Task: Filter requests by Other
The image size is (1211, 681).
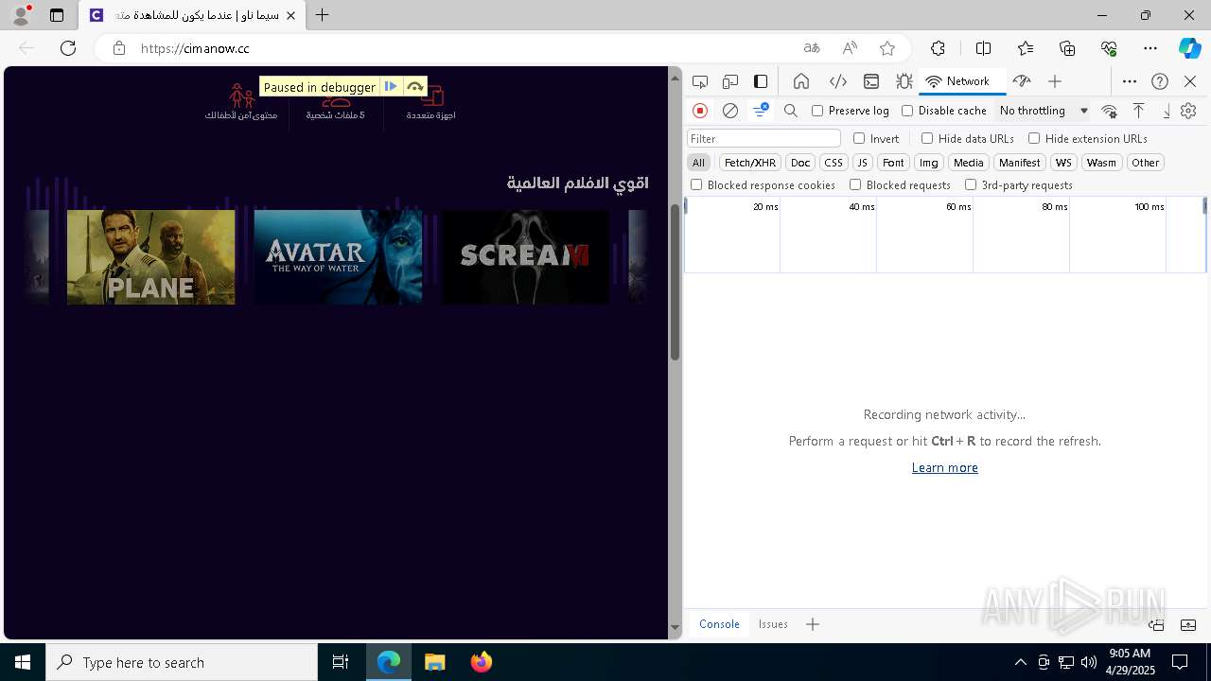Action: pyautogui.click(x=1145, y=163)
